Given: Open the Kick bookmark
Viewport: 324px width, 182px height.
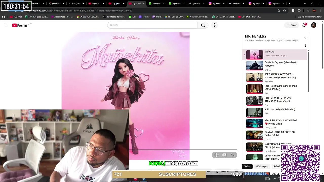Looking at the screenshot, I should (132, 17).
